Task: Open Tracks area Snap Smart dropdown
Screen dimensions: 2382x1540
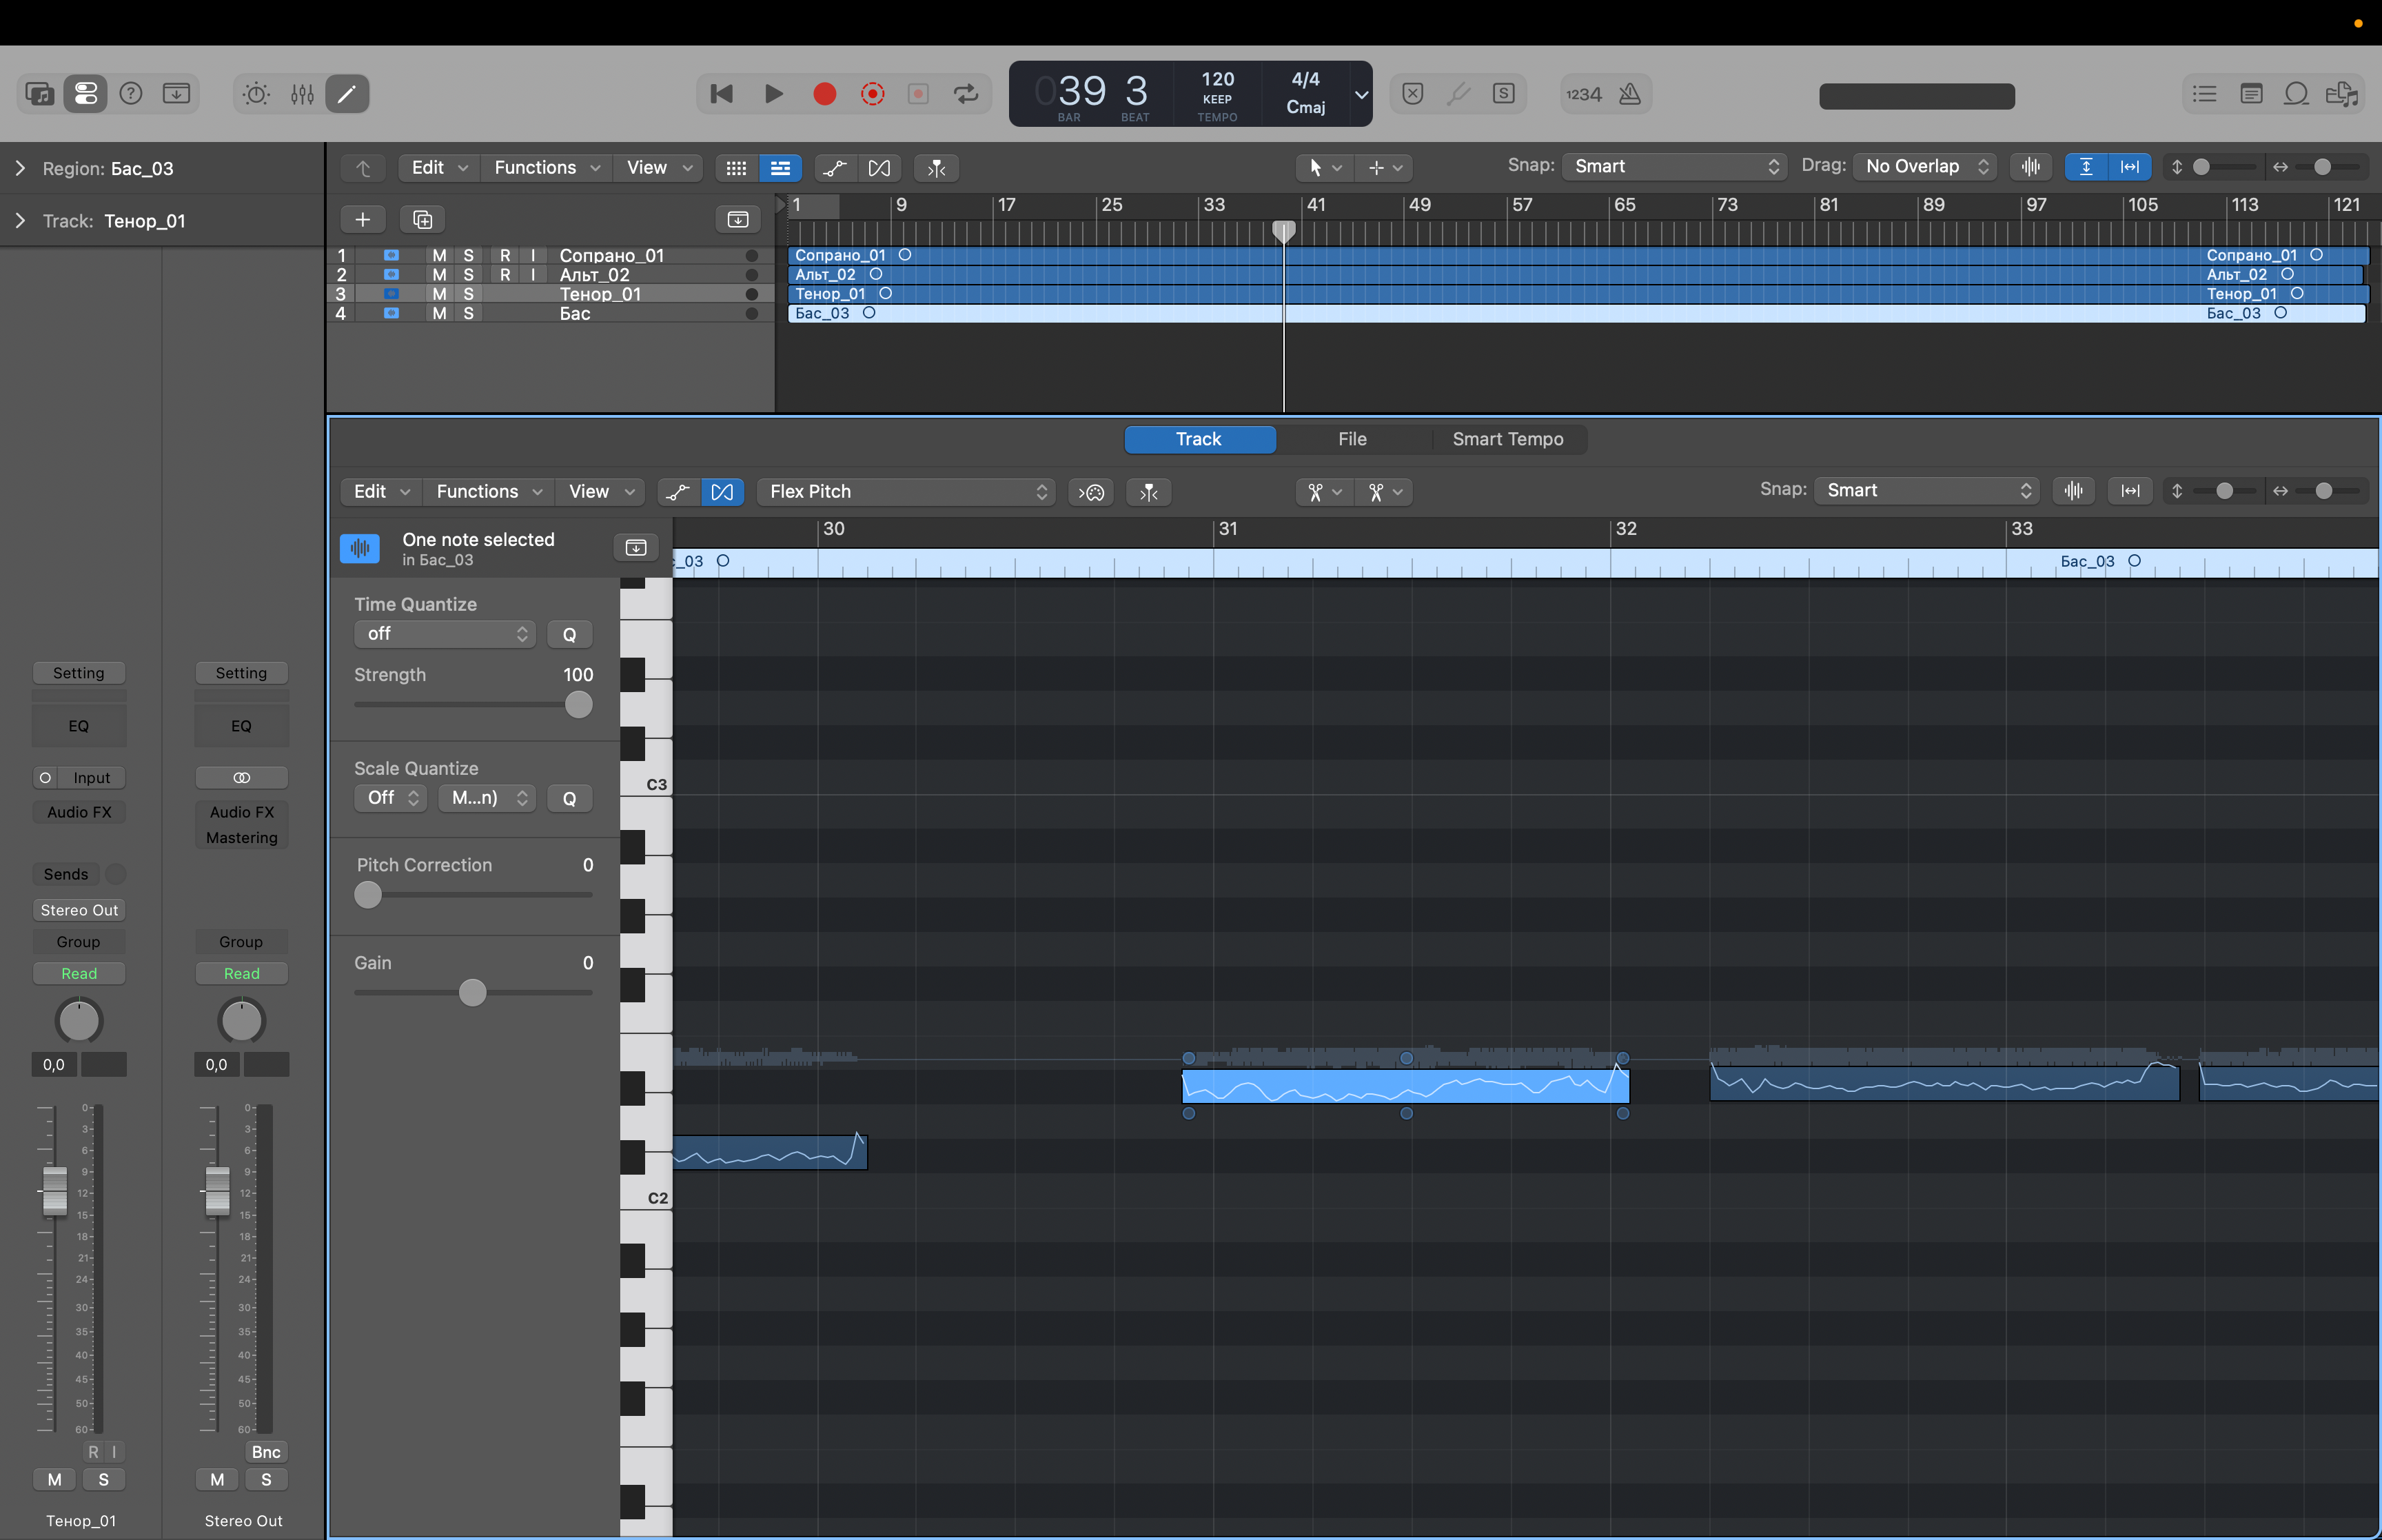Action: click(1676, 166)
